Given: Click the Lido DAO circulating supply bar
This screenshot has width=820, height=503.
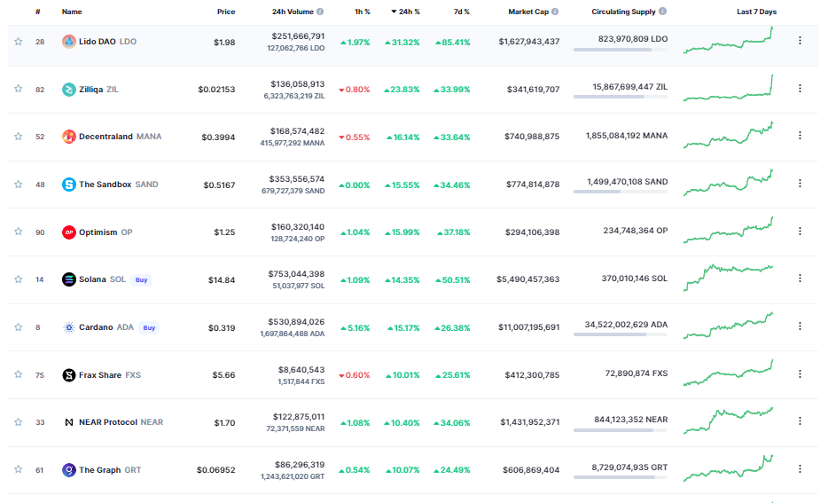Looking at the screenshot, I should click(x=621, y=50).
